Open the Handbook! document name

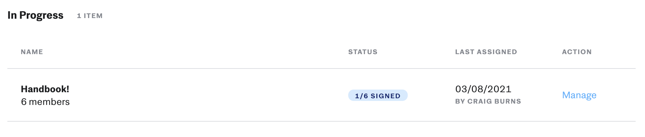[x=45, y=89]
